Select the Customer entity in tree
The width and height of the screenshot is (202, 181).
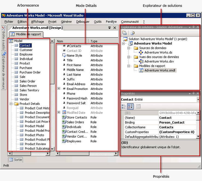click(26, 50)
